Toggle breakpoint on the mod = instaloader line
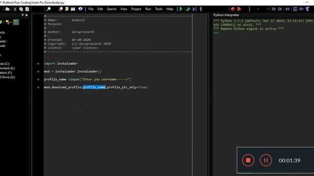314x176 pixels. 38,71
